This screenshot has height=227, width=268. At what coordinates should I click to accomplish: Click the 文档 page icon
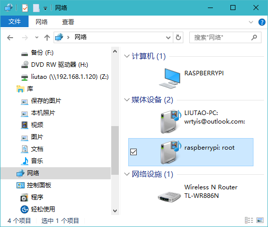pyautogui.click(x=25, y=149)
